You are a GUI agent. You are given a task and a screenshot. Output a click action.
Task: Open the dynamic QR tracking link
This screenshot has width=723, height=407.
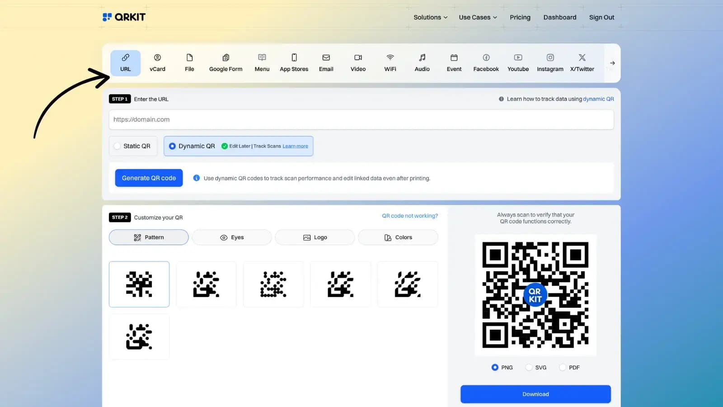(x=598, y=99)
